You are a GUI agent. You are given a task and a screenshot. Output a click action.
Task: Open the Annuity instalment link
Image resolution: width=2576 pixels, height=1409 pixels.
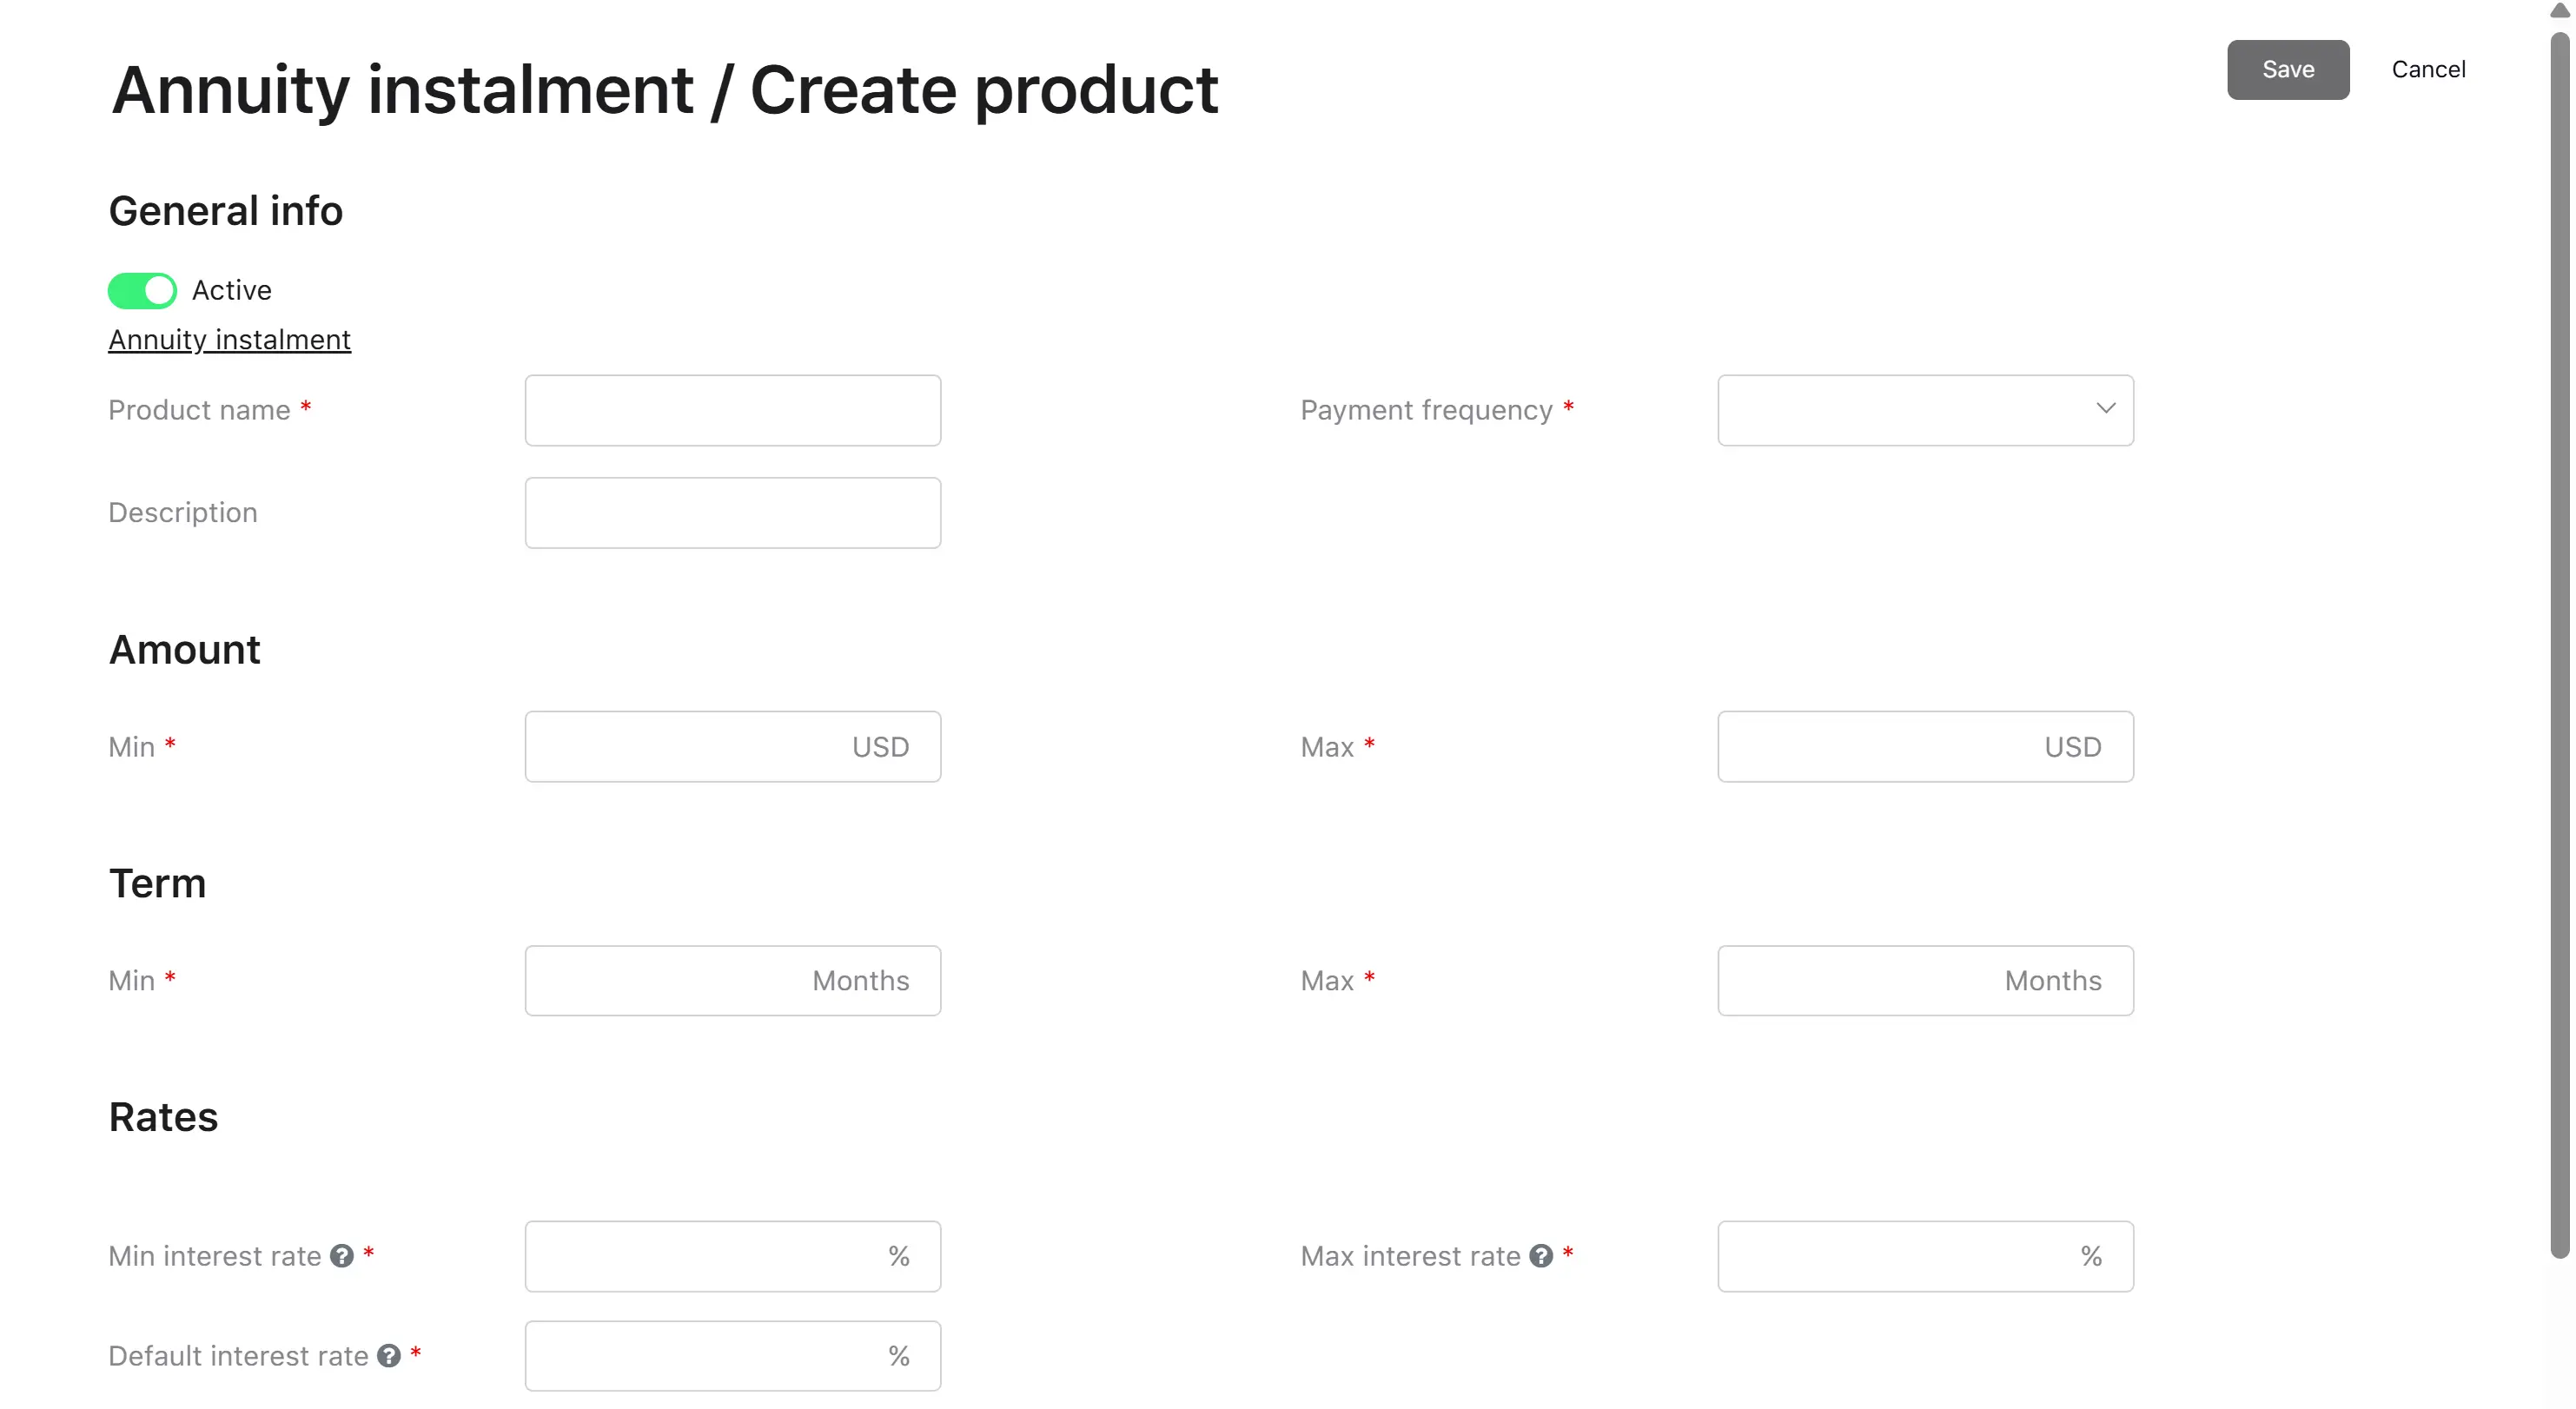tap(229, 340)
